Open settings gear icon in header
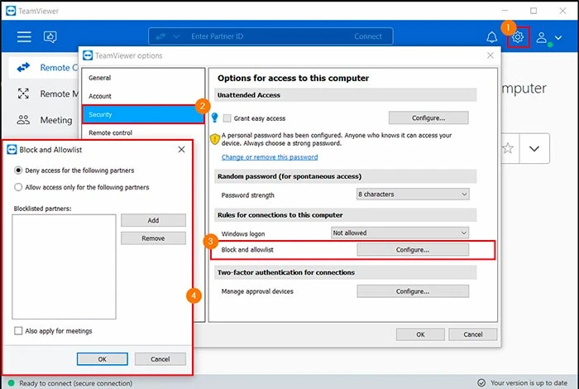Screen dimensions: 579x389 tap(518, 37)
